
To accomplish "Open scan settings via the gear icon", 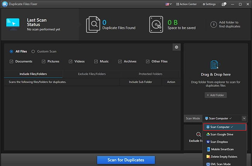I will [176, 47].
